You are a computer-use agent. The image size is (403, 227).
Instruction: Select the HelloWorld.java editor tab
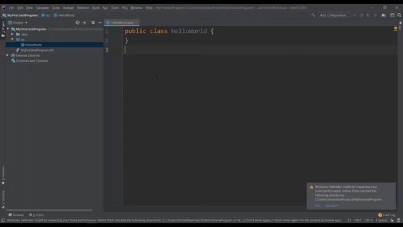(122, 23)
